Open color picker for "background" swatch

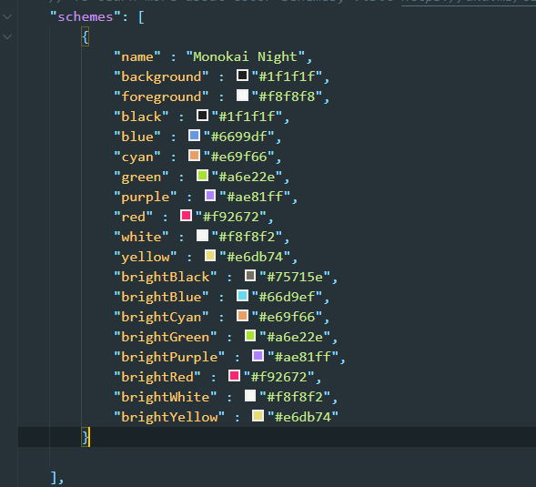coord(242,76)
